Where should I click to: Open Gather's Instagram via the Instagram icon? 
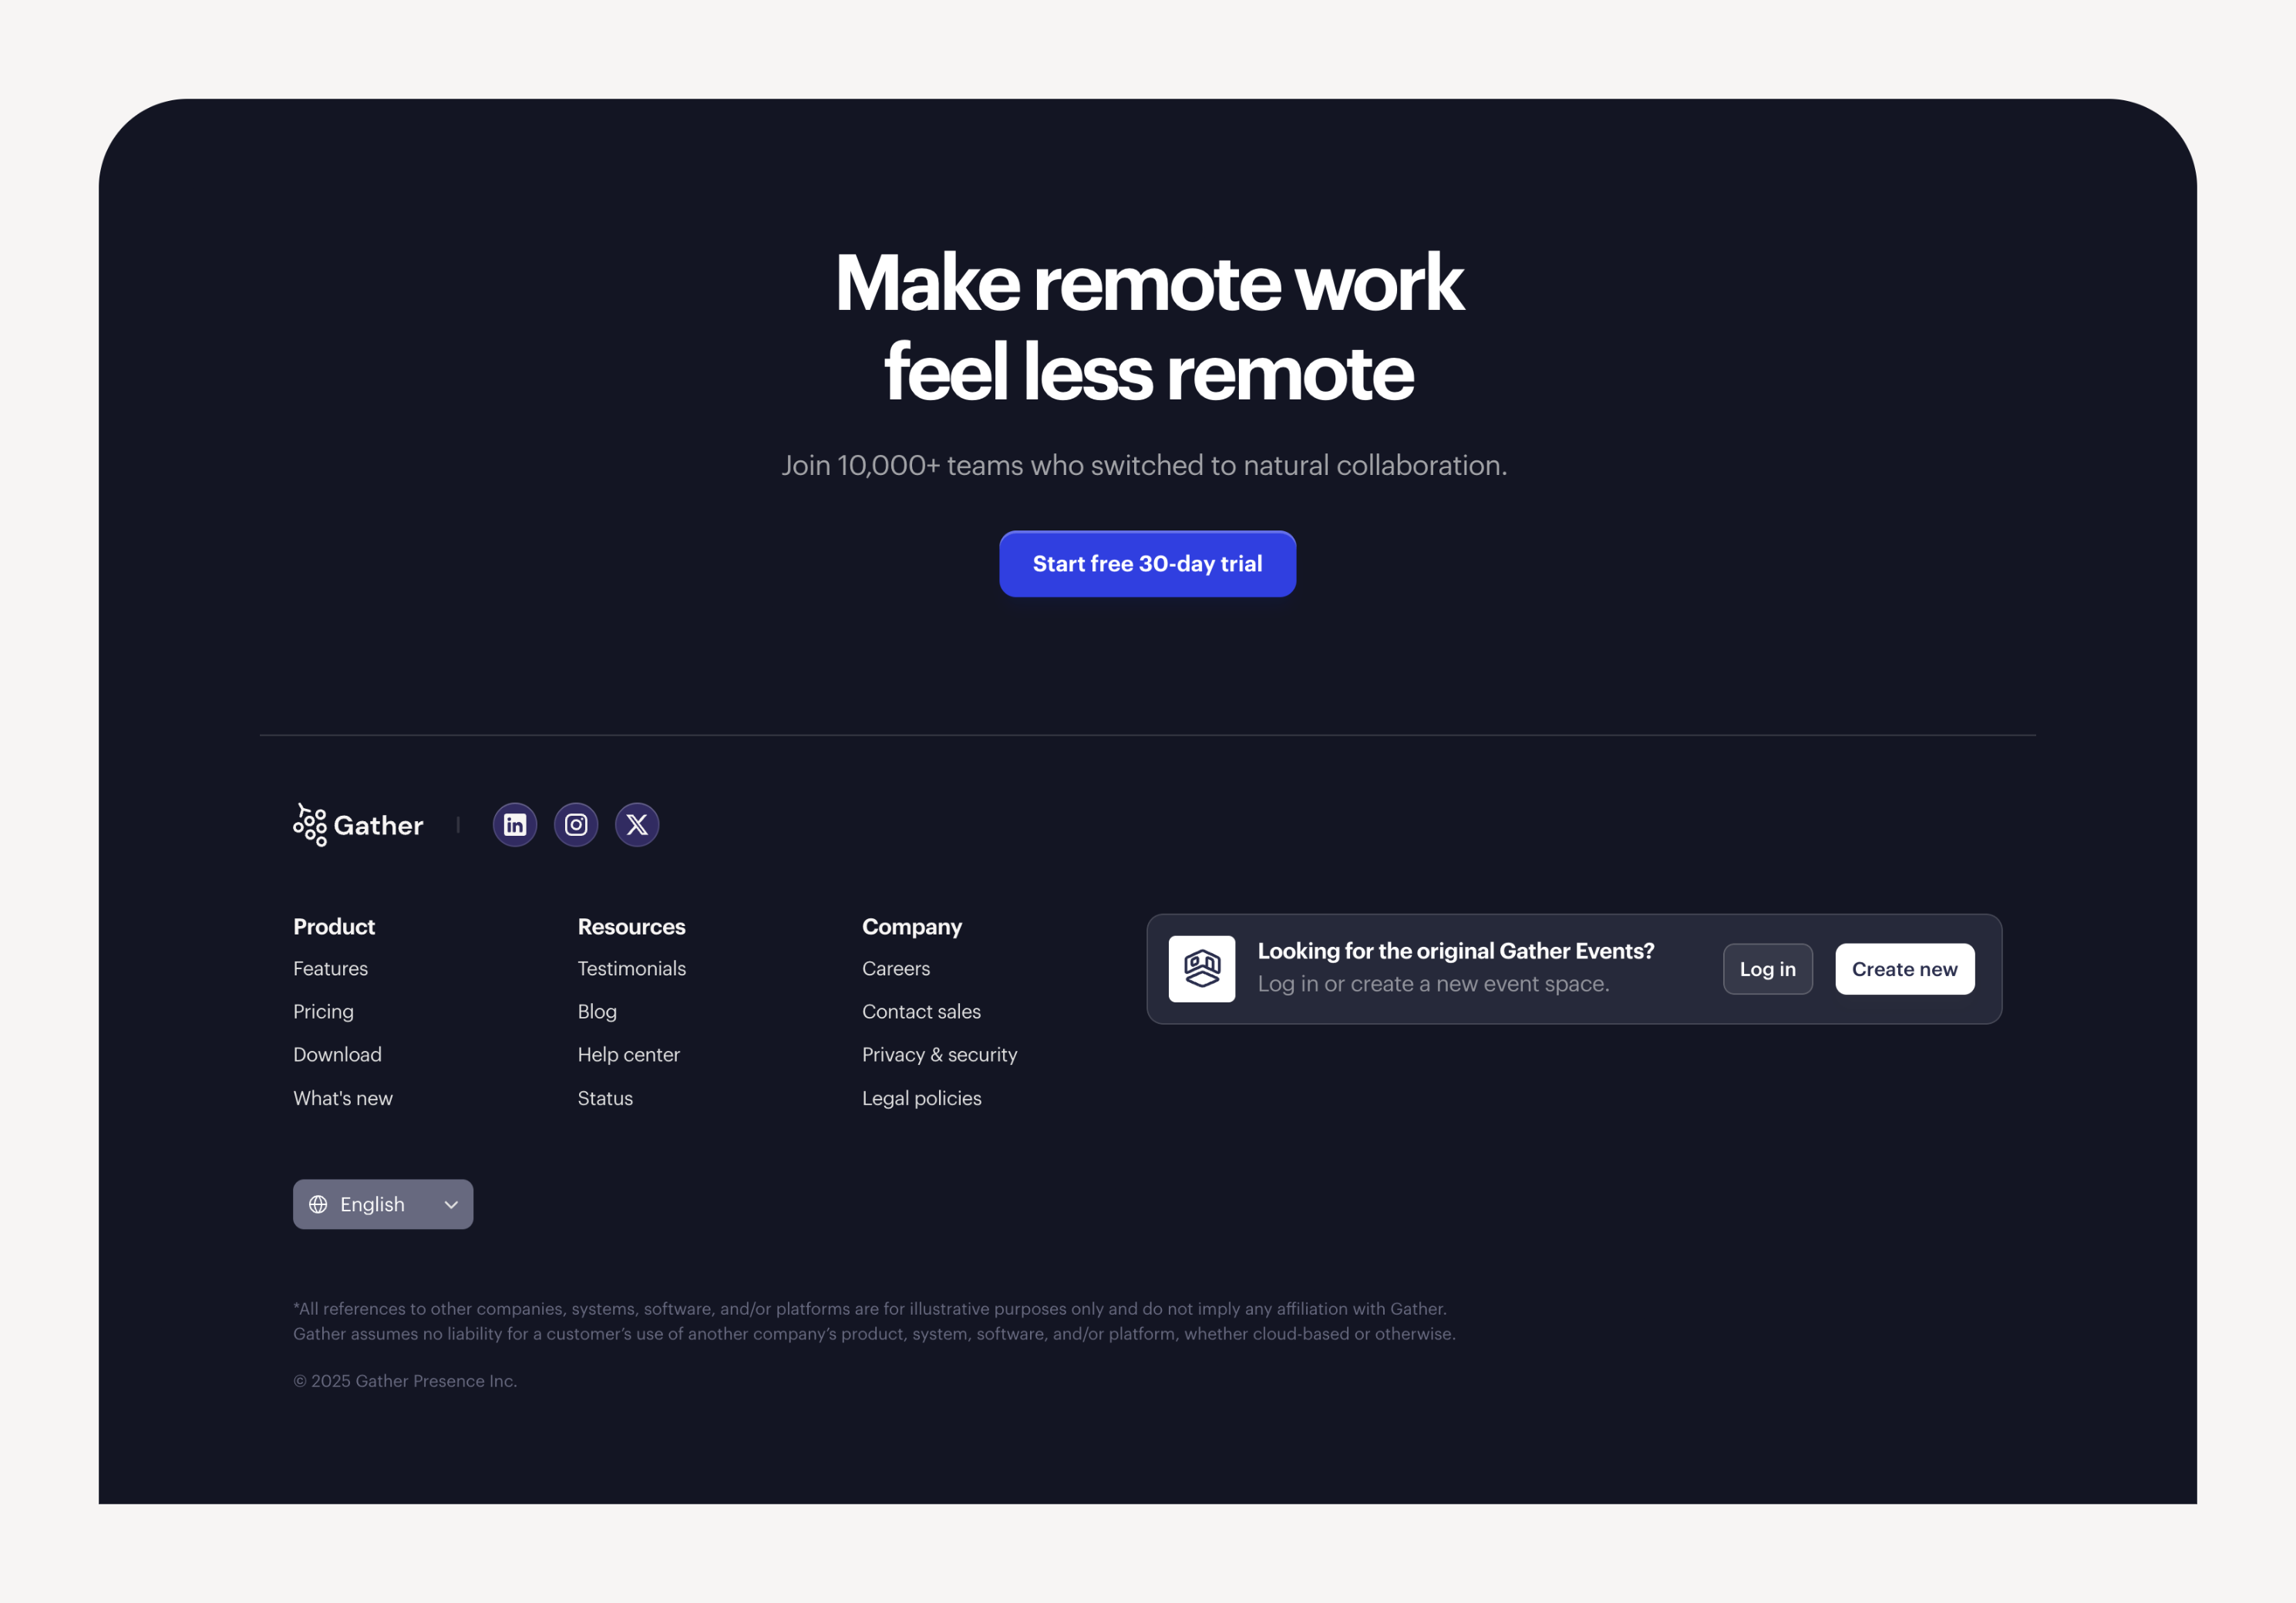(x=575, y=824)
